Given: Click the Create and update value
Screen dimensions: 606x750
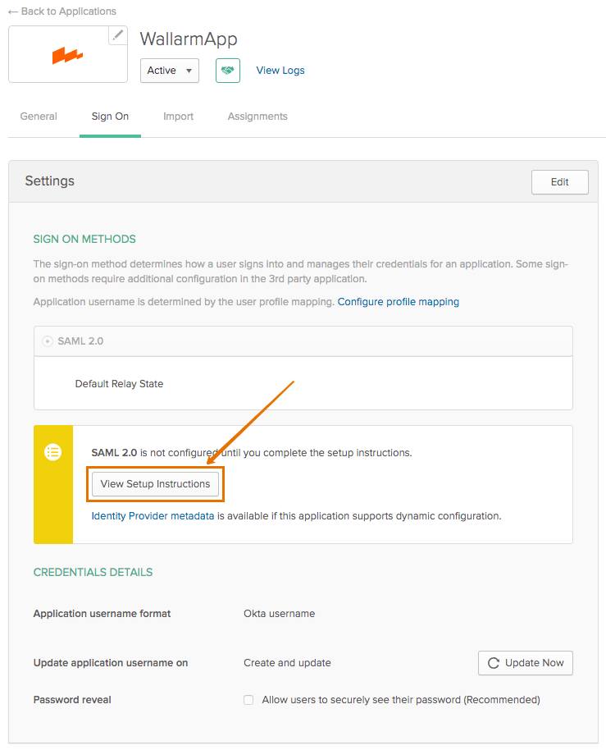Looking at the screenshot, I should [287, 663].
